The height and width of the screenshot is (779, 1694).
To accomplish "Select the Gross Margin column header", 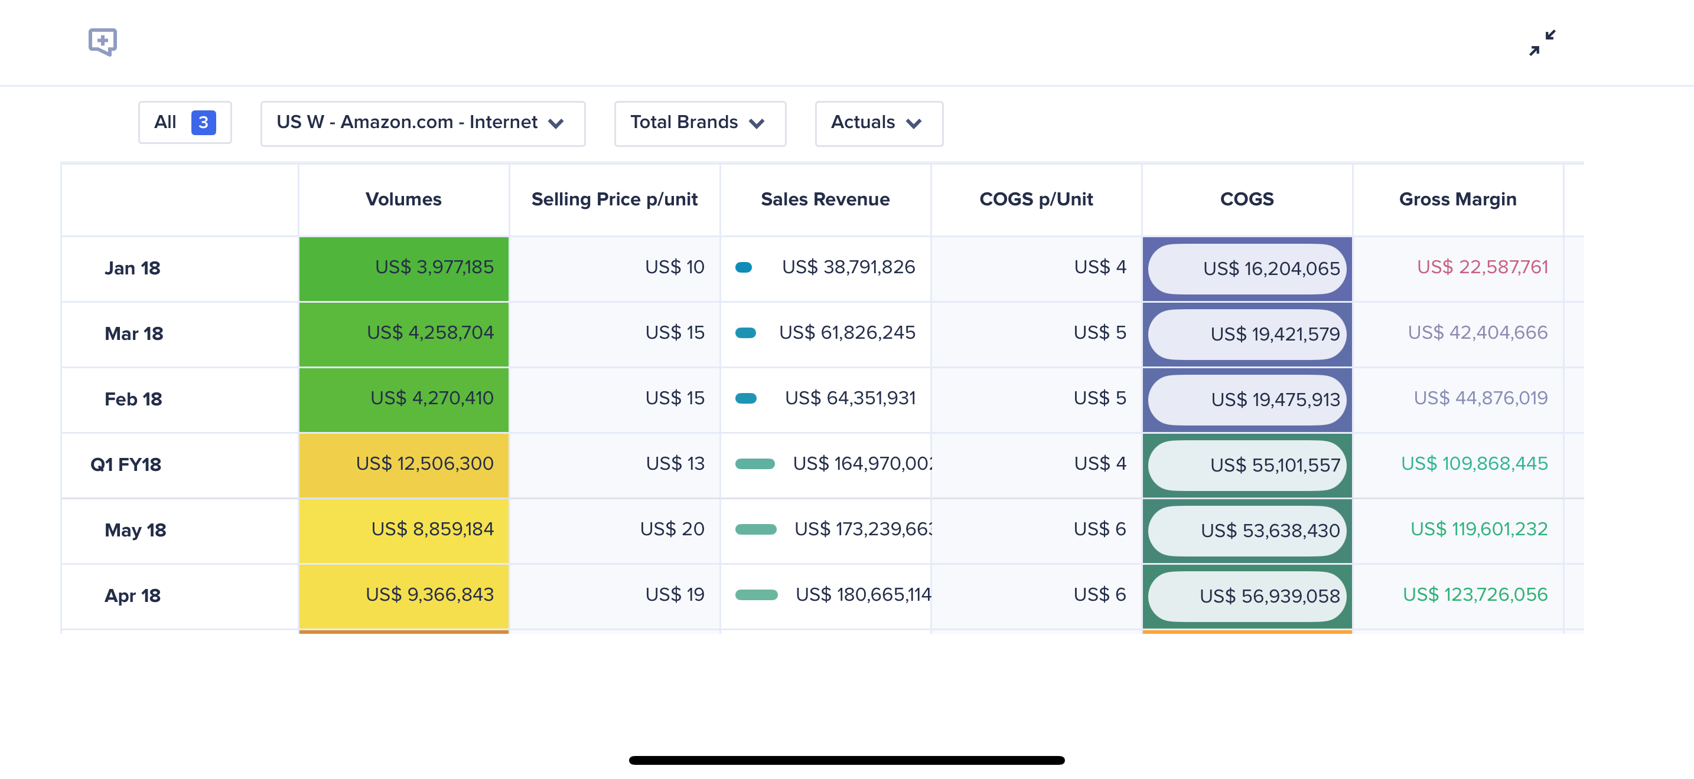I will pos(1457,199).
